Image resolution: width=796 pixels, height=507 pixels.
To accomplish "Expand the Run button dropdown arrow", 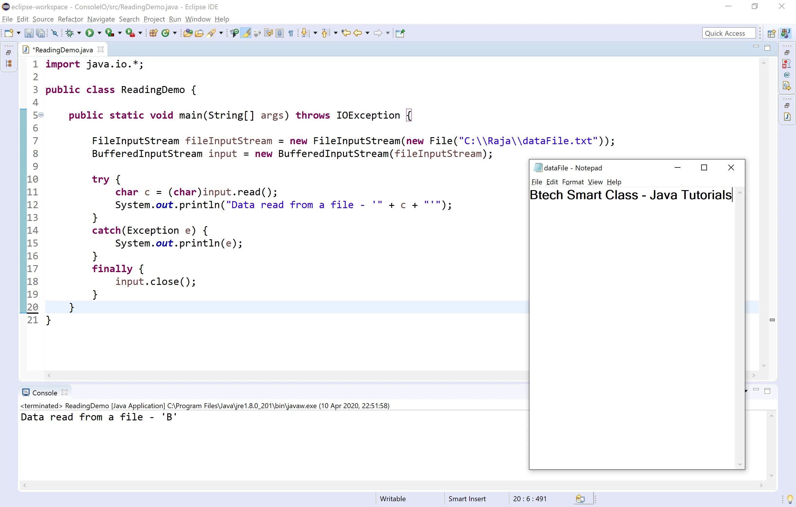I will point(99,33).
